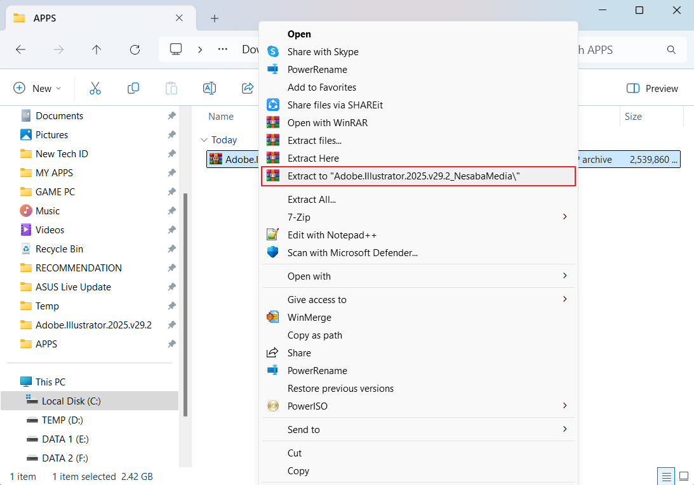Go up one folder level with arrow

point(97,49)
